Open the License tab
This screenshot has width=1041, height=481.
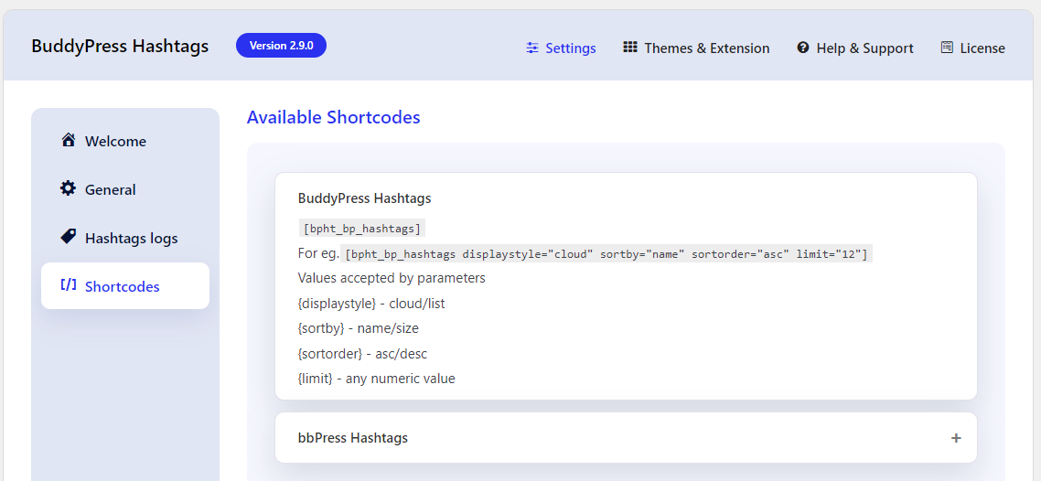tap(972, 48)
